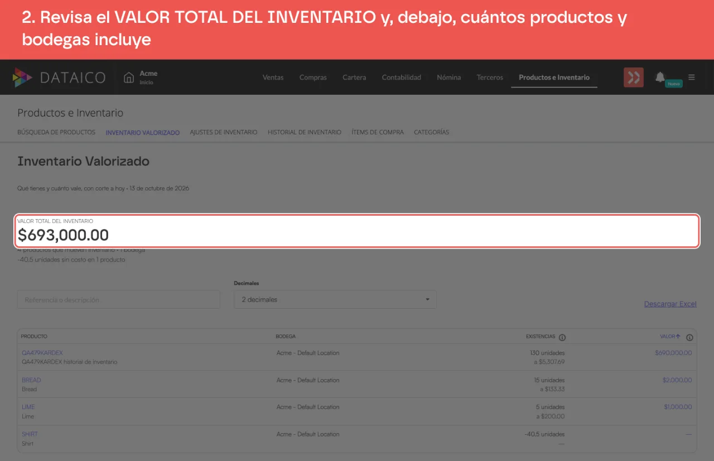Show info tooltip for Valor column
714x461 pixels.
pyautogui.click(x=689, y=337)
